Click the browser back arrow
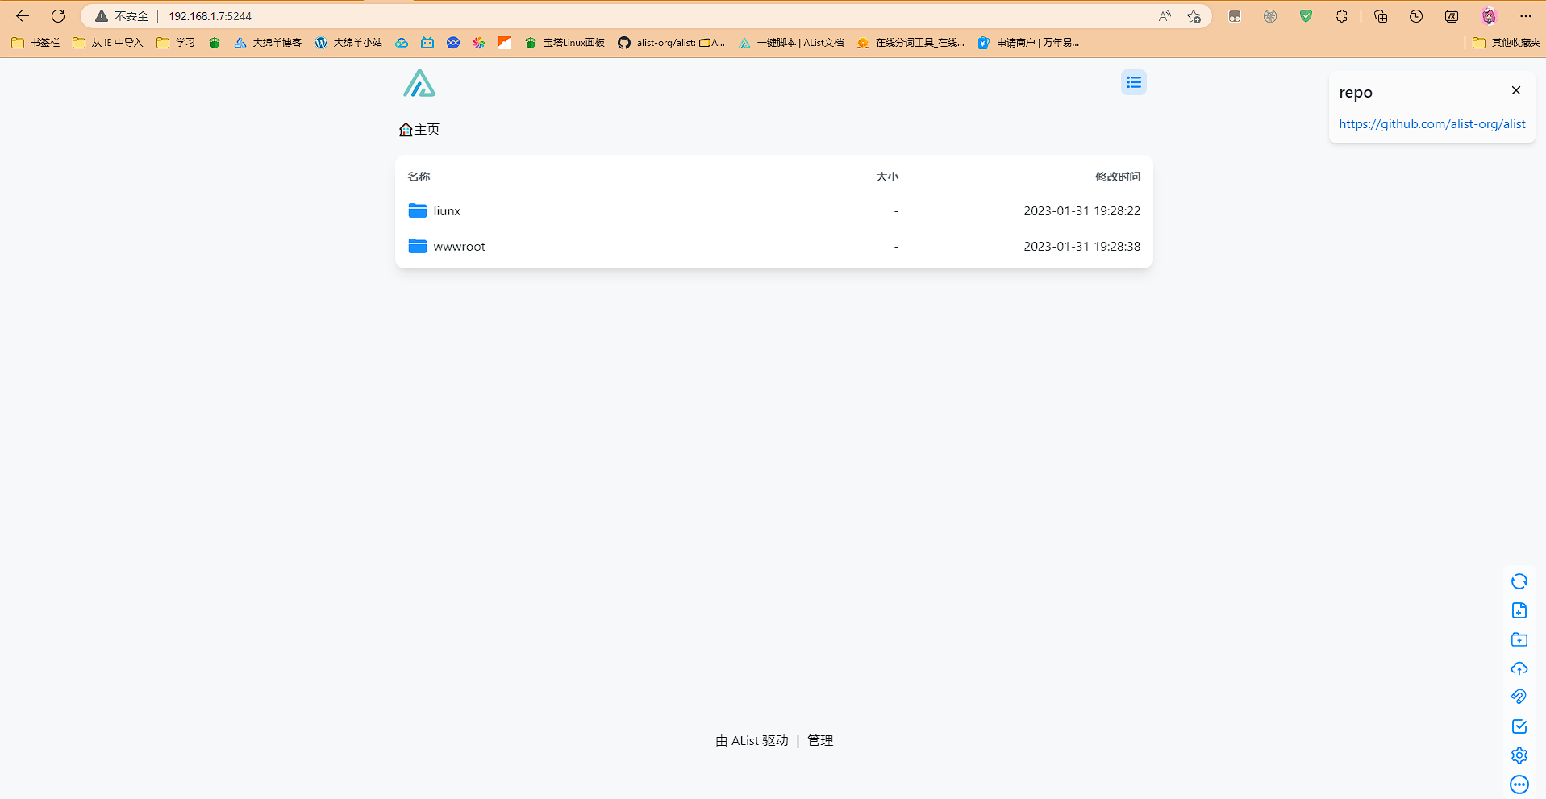1546x799 pixels. point(23,16)
